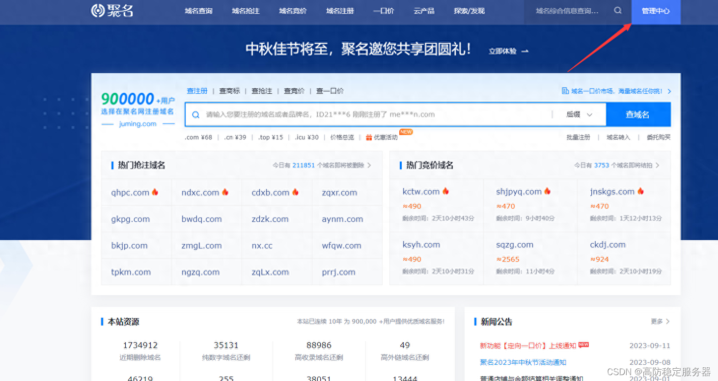Viewport: 718px width, 381px height.
Task: Open 委托购买 link
Action: click(659, 137)
